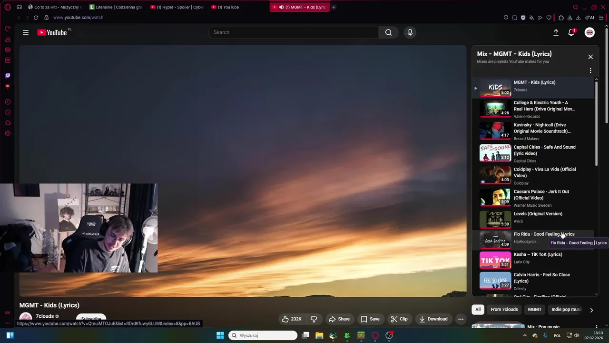The height and width of the screenshot is (343, 609).
Task: Show hidden system tray icons
Action: [x=525, y=336]
